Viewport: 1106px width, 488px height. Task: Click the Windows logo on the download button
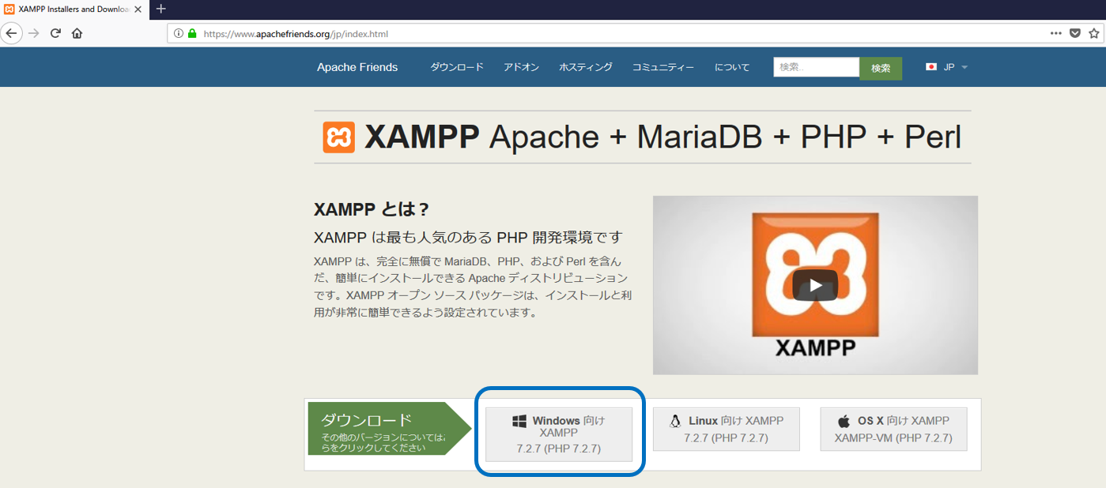pos(519,422)
